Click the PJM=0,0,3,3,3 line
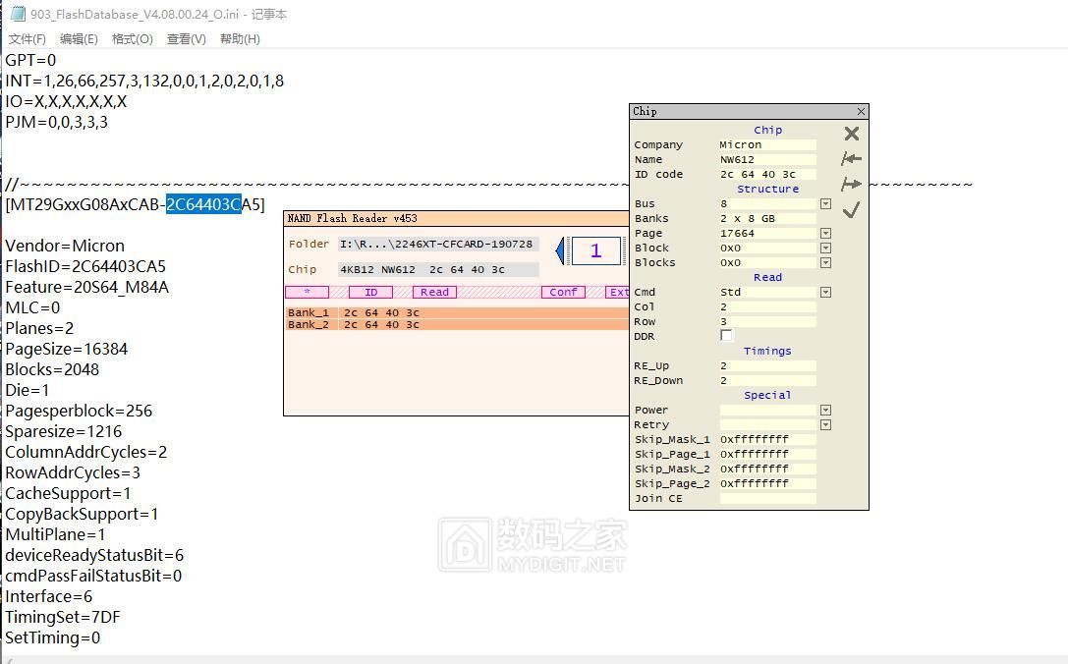Viewport: 1068px width, 664px height. [x=57, y=123]
